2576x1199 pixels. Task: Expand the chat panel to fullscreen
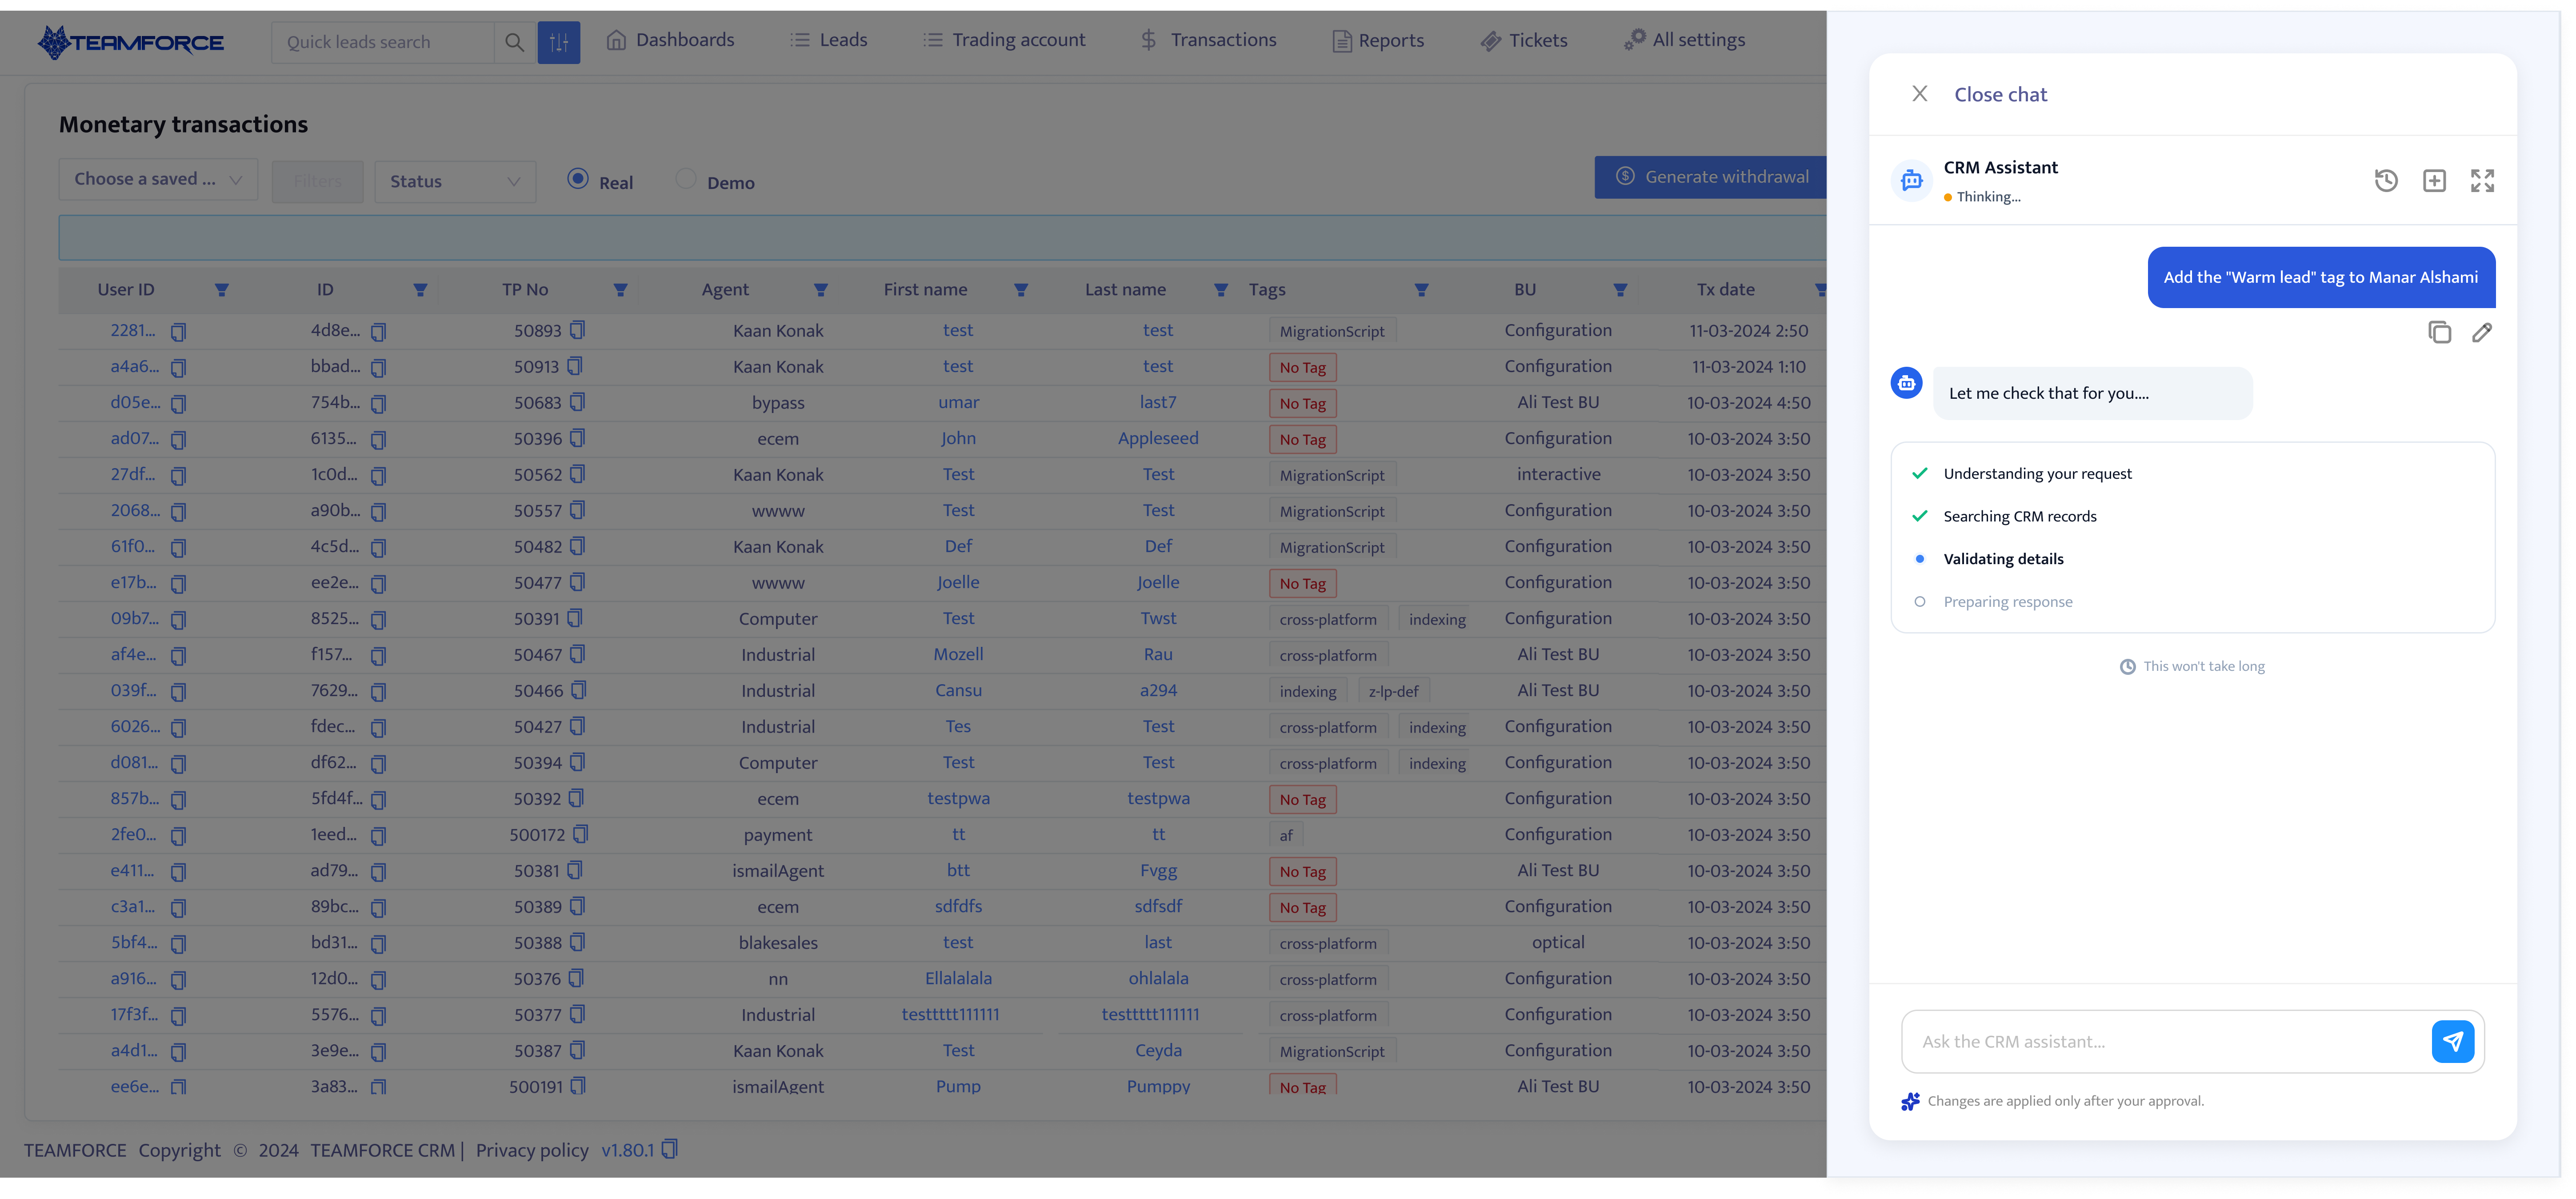pos(2482,181)
